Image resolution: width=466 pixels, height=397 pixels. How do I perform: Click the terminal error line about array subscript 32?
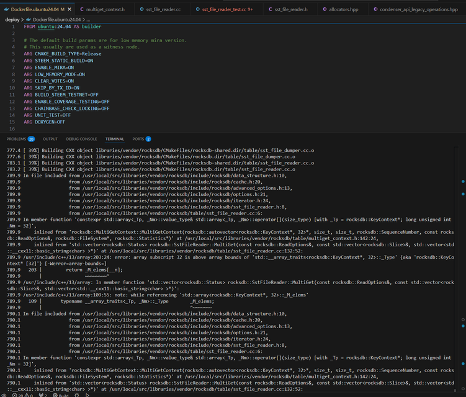[x=230, y=261]
